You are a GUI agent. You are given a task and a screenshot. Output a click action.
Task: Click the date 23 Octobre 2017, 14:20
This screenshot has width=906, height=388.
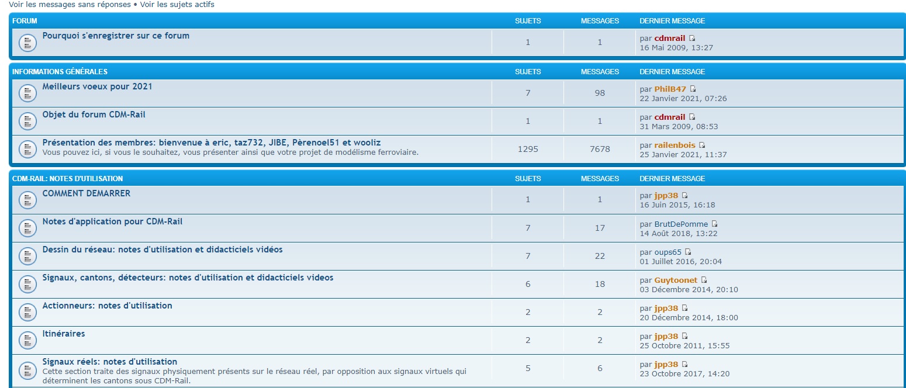[684, 374]
